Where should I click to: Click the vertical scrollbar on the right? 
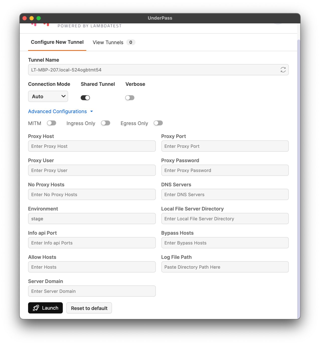click(298, 175)
